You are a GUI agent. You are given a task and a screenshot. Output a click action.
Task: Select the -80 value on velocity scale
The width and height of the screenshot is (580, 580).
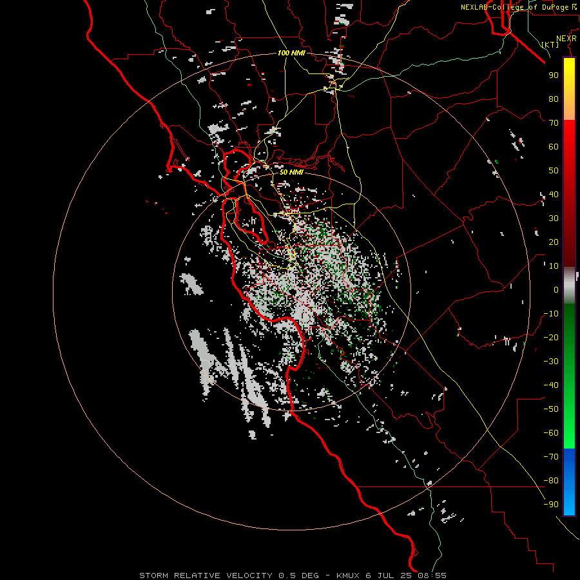coord(551,481)
